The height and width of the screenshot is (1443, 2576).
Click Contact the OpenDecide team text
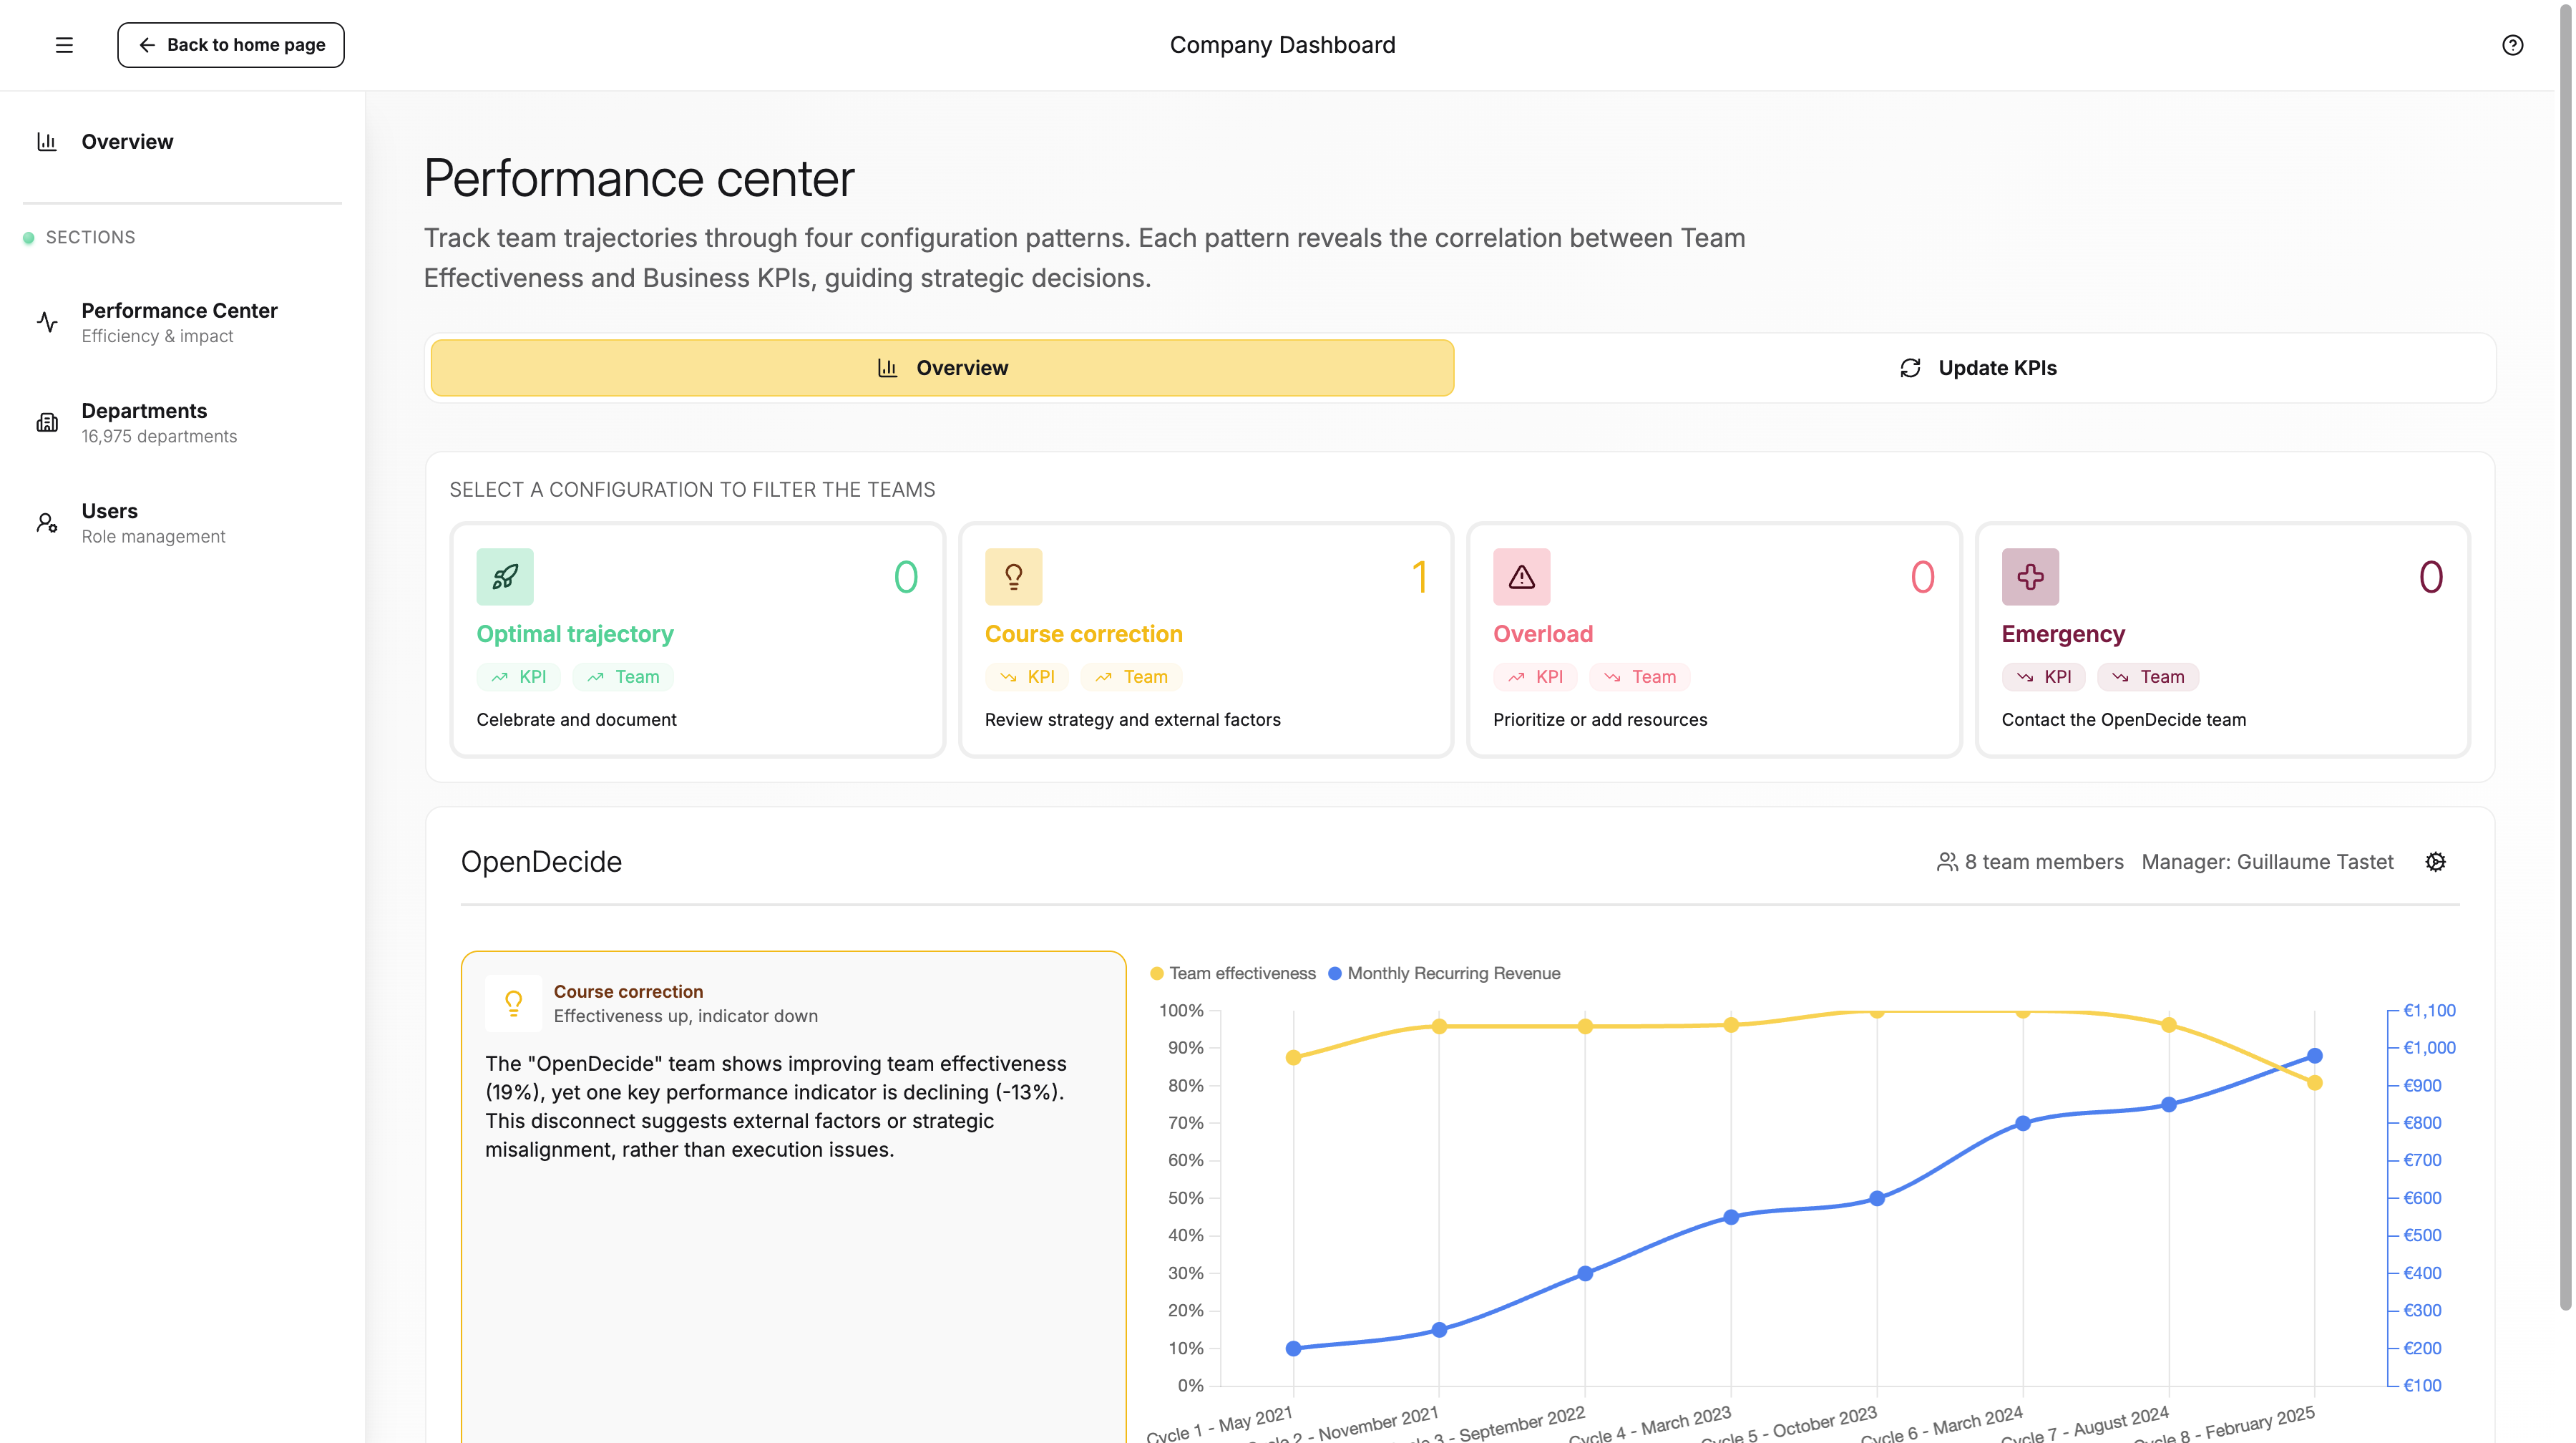click(2123, 719)
